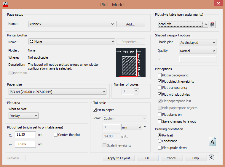
Task: Open Page setup Name dropdown
Action: click(71, 24)
